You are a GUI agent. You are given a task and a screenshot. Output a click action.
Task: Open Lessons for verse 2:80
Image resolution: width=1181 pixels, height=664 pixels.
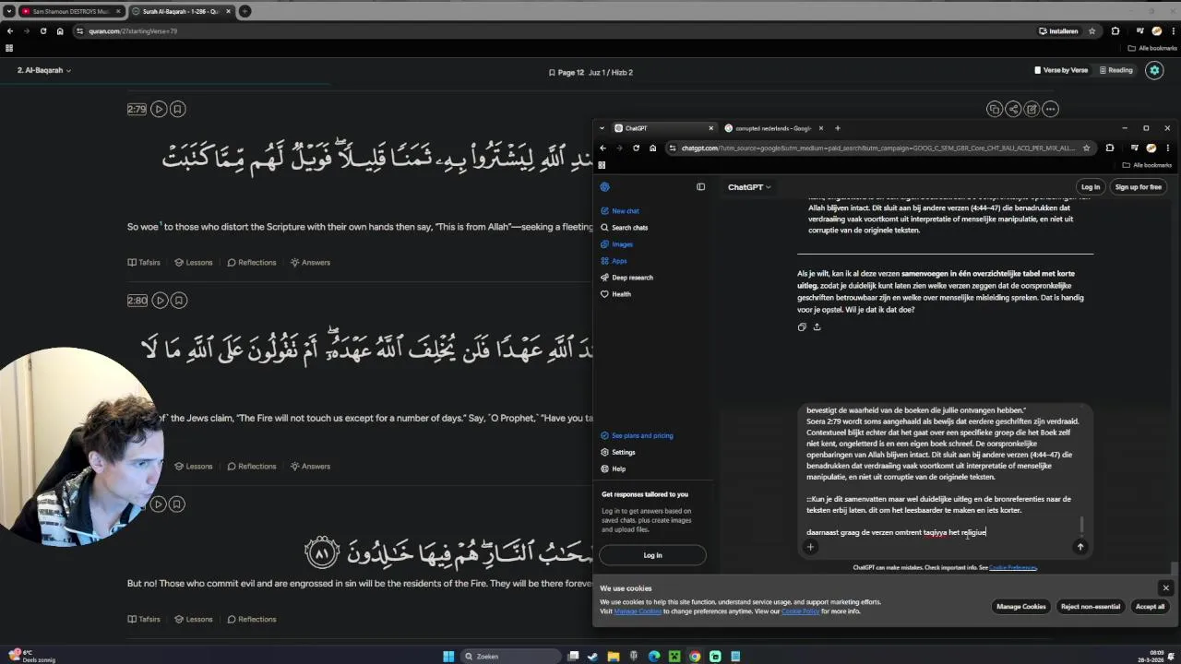pos(194,466)
